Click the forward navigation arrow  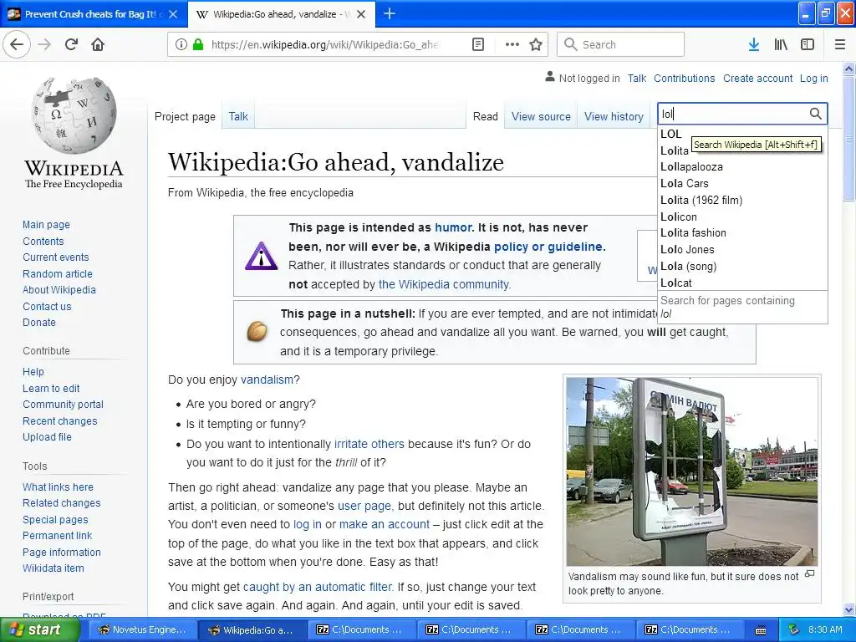(x=45, y=44)
